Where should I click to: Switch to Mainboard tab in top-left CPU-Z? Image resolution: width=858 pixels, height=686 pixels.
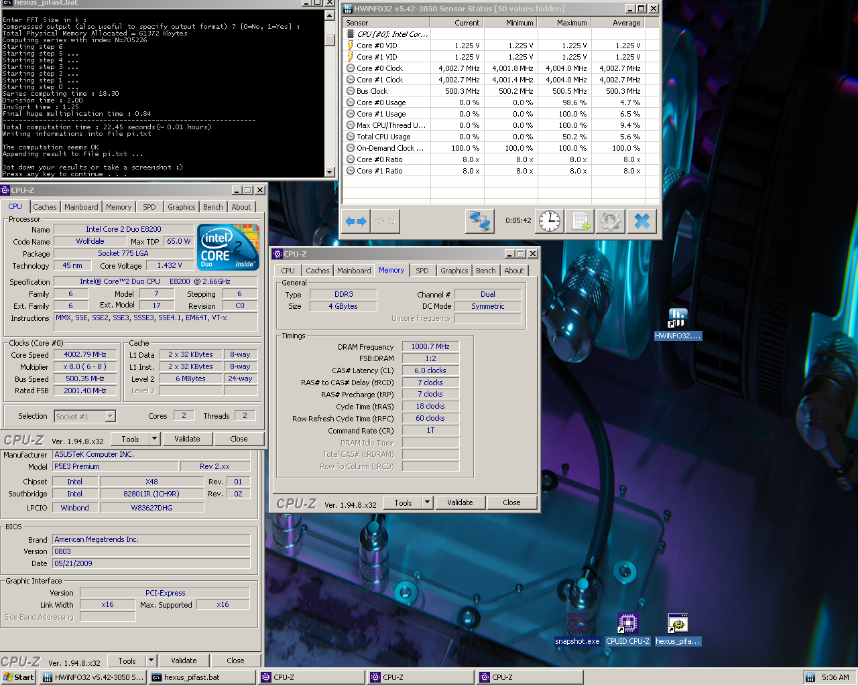coord(81,207)
